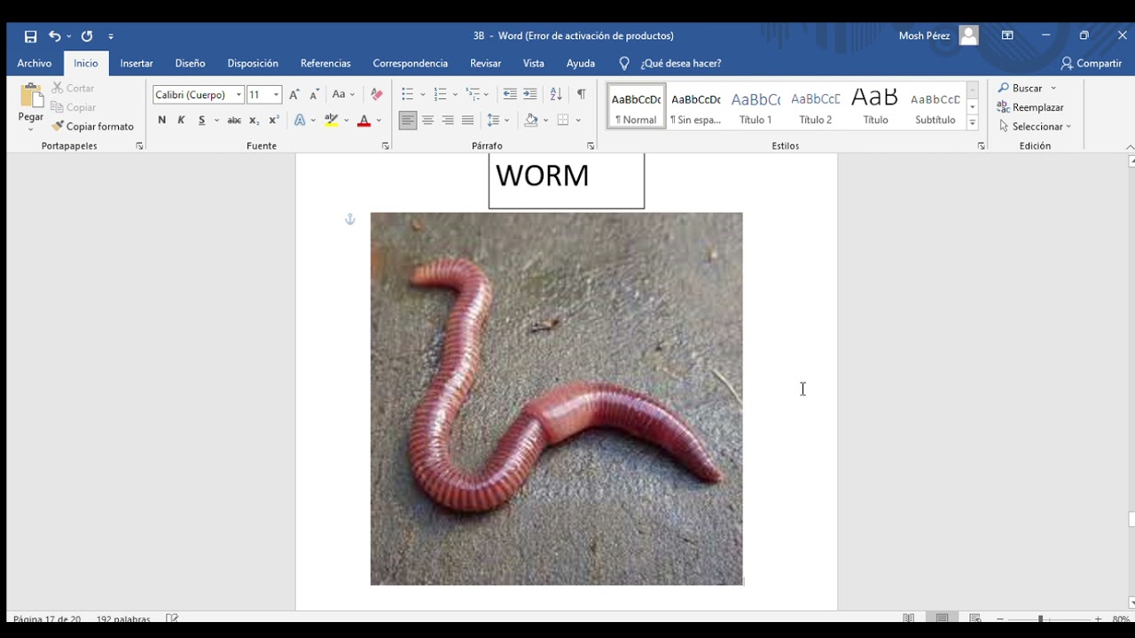Image resolution: width=1135 pixels, height=638 pixels.
Task: Click the ¿Qué desea hacer? search field
Action: (x=680, y=64)
